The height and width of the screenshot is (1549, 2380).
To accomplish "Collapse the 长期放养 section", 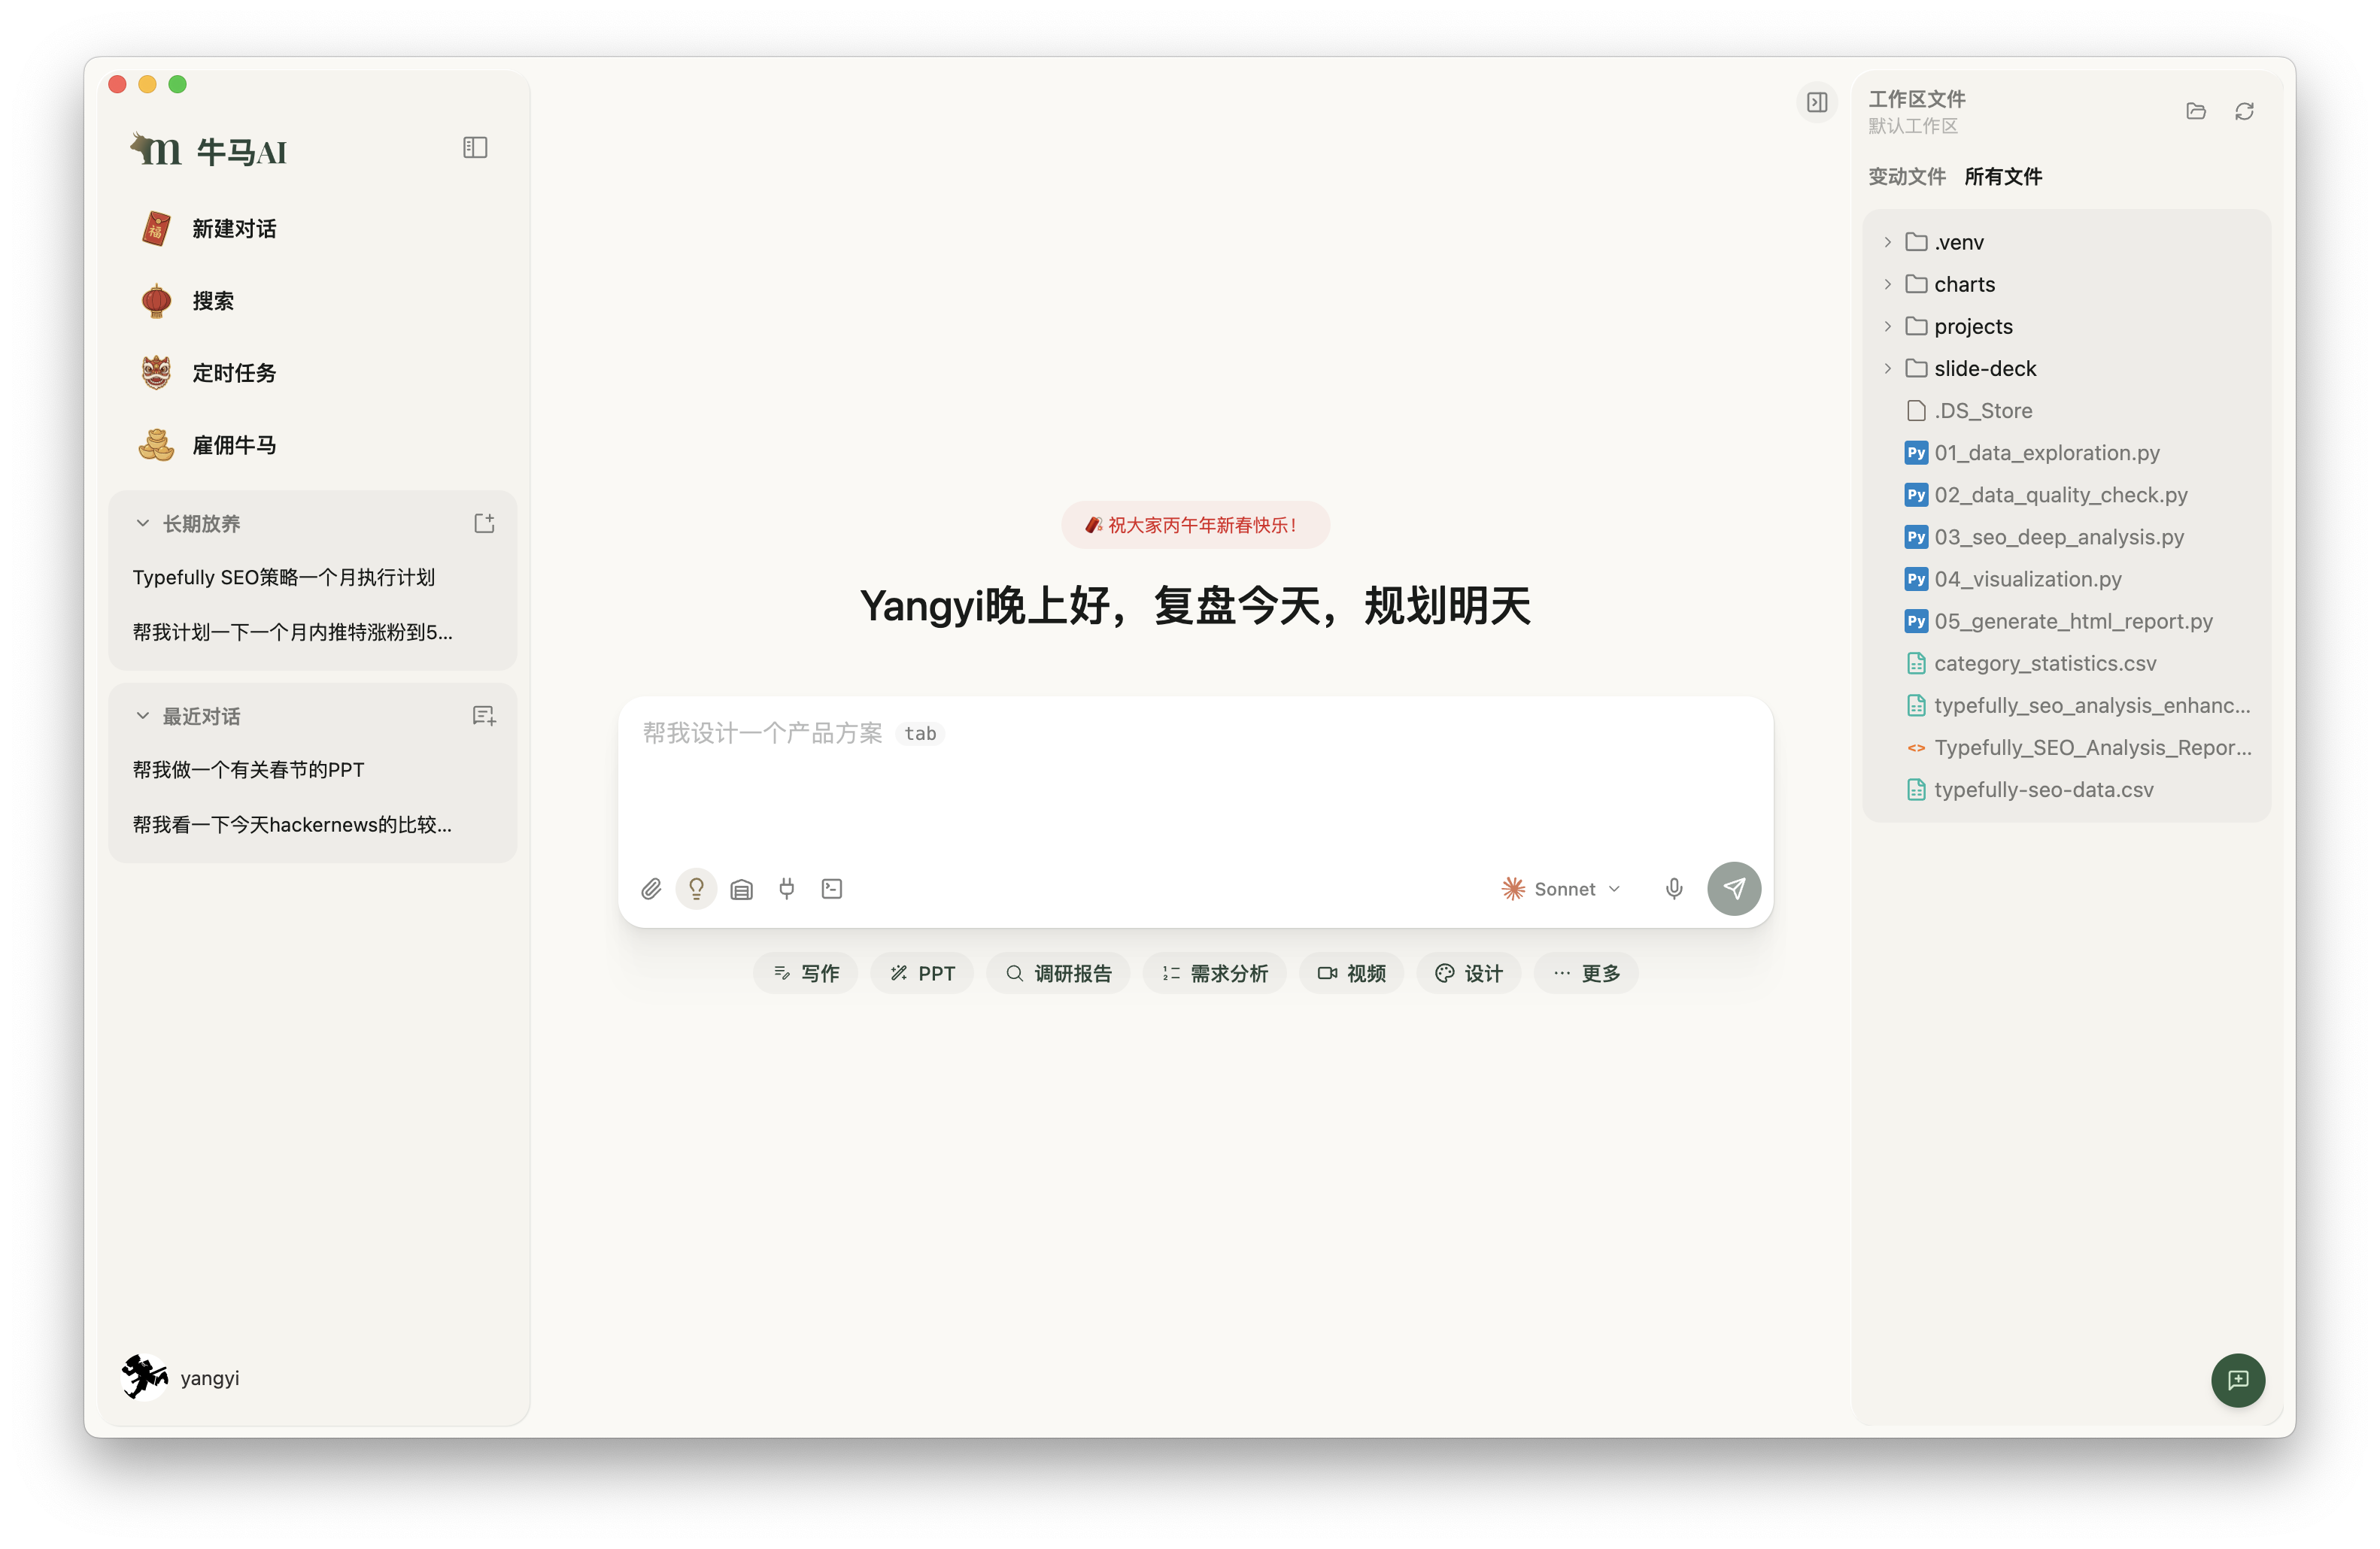I will [143, 523].
